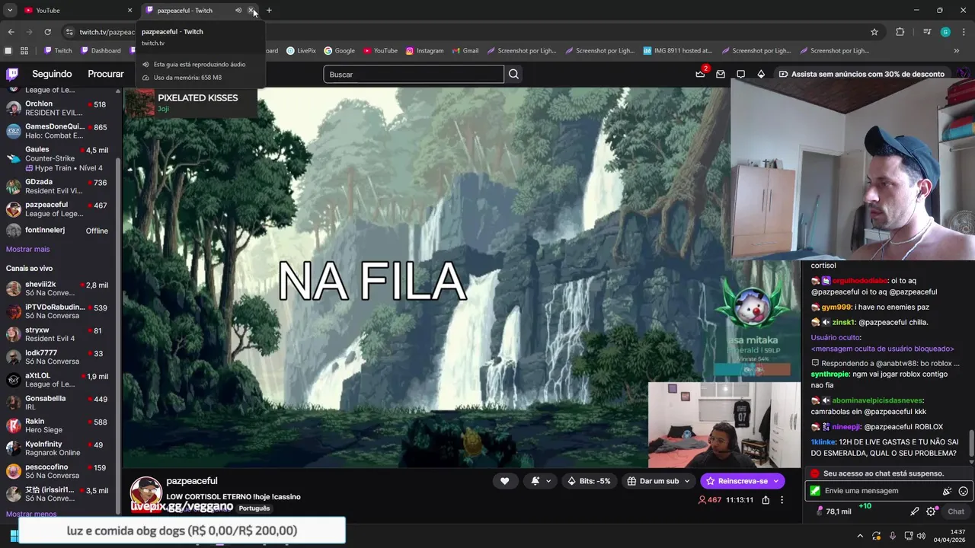Image resolution: width=975 pixels, height=548 pixels.
Task: Open the tab search dropdown arrow
Action: [x=10, y=10]
